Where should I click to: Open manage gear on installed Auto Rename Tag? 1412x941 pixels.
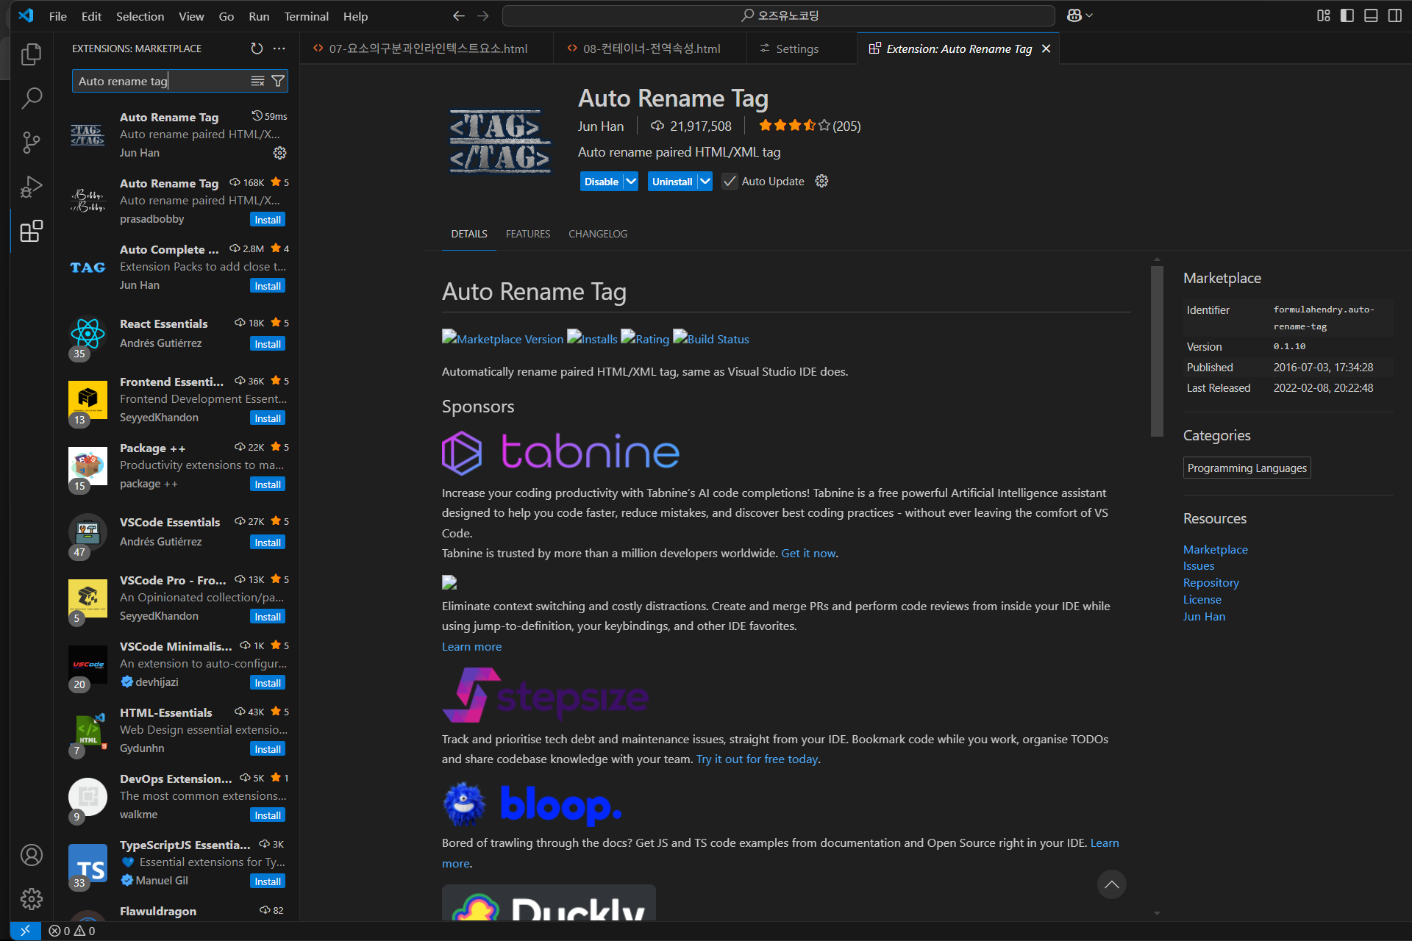coord(279,153)
